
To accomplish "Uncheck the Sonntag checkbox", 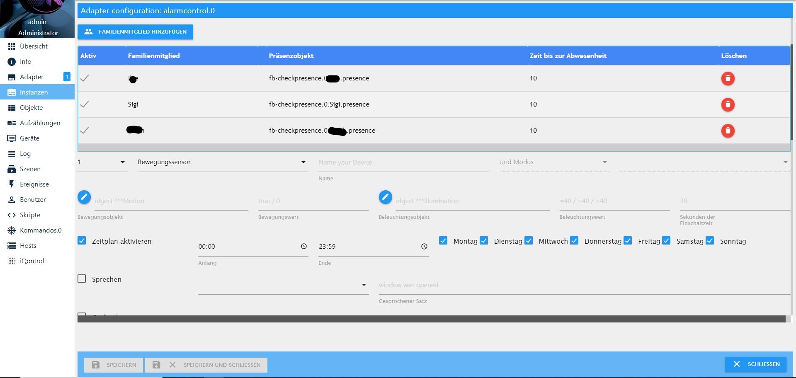I will (710, 241).
